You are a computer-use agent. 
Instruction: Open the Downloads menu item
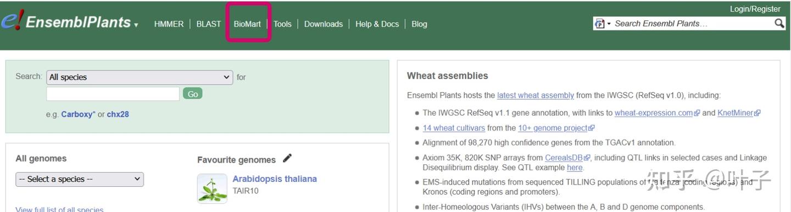(324, 24)
